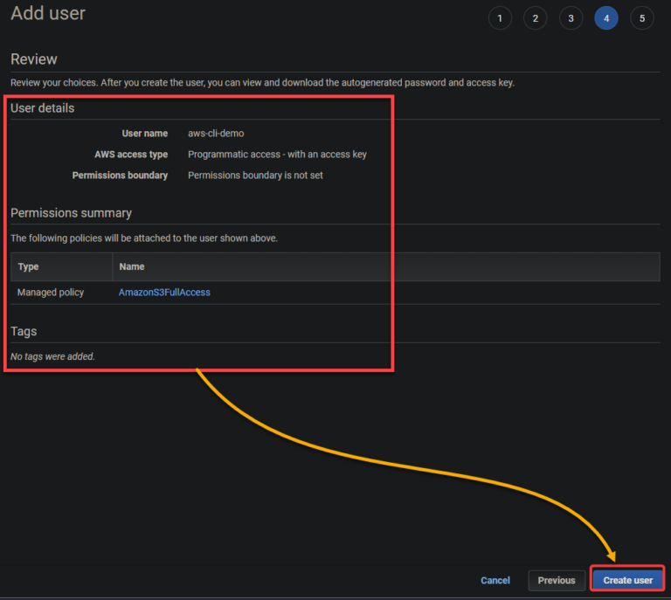The width and height of the screenshot is (671, 600).
Task: Click the Tags section heading
Action: pos(24,331)
